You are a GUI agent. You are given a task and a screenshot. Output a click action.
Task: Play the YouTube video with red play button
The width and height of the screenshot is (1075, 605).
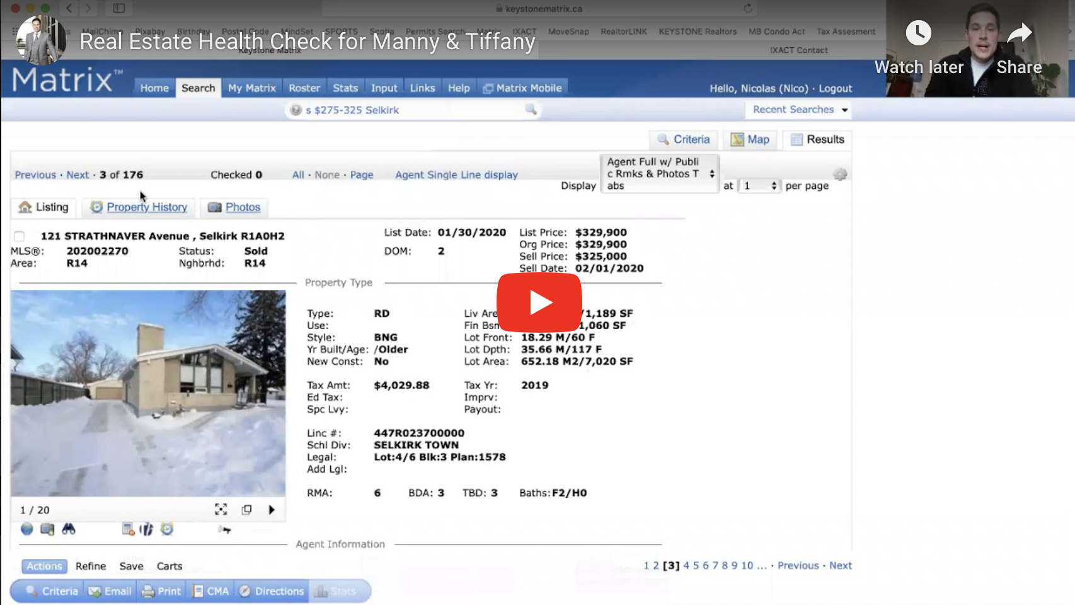click(539, 302)
